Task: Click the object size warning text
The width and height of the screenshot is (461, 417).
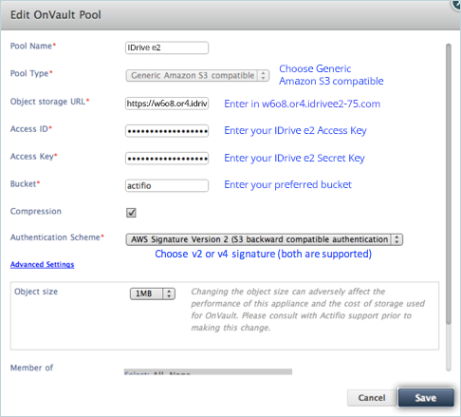Action: (307, 310)
